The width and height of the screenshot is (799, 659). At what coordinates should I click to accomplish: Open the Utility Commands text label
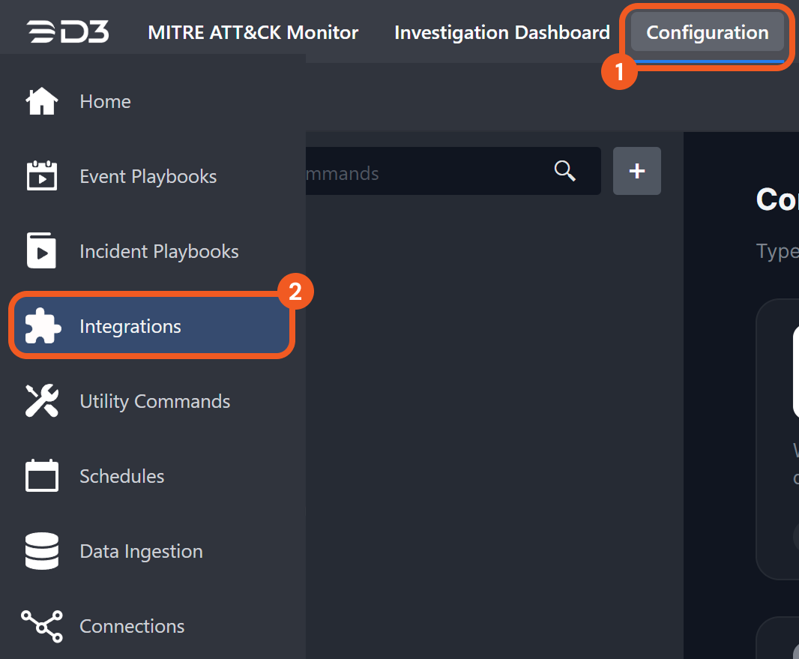[x=155, y=402]
